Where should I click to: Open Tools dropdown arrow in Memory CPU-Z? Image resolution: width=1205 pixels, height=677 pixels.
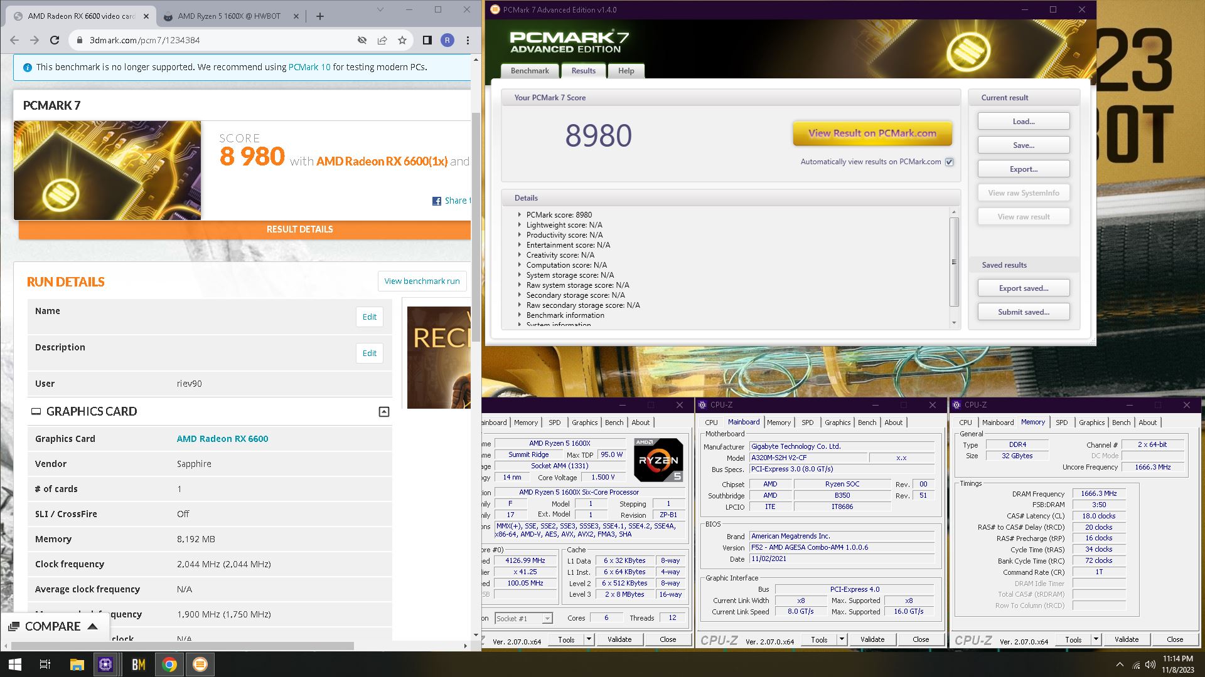1096,640
